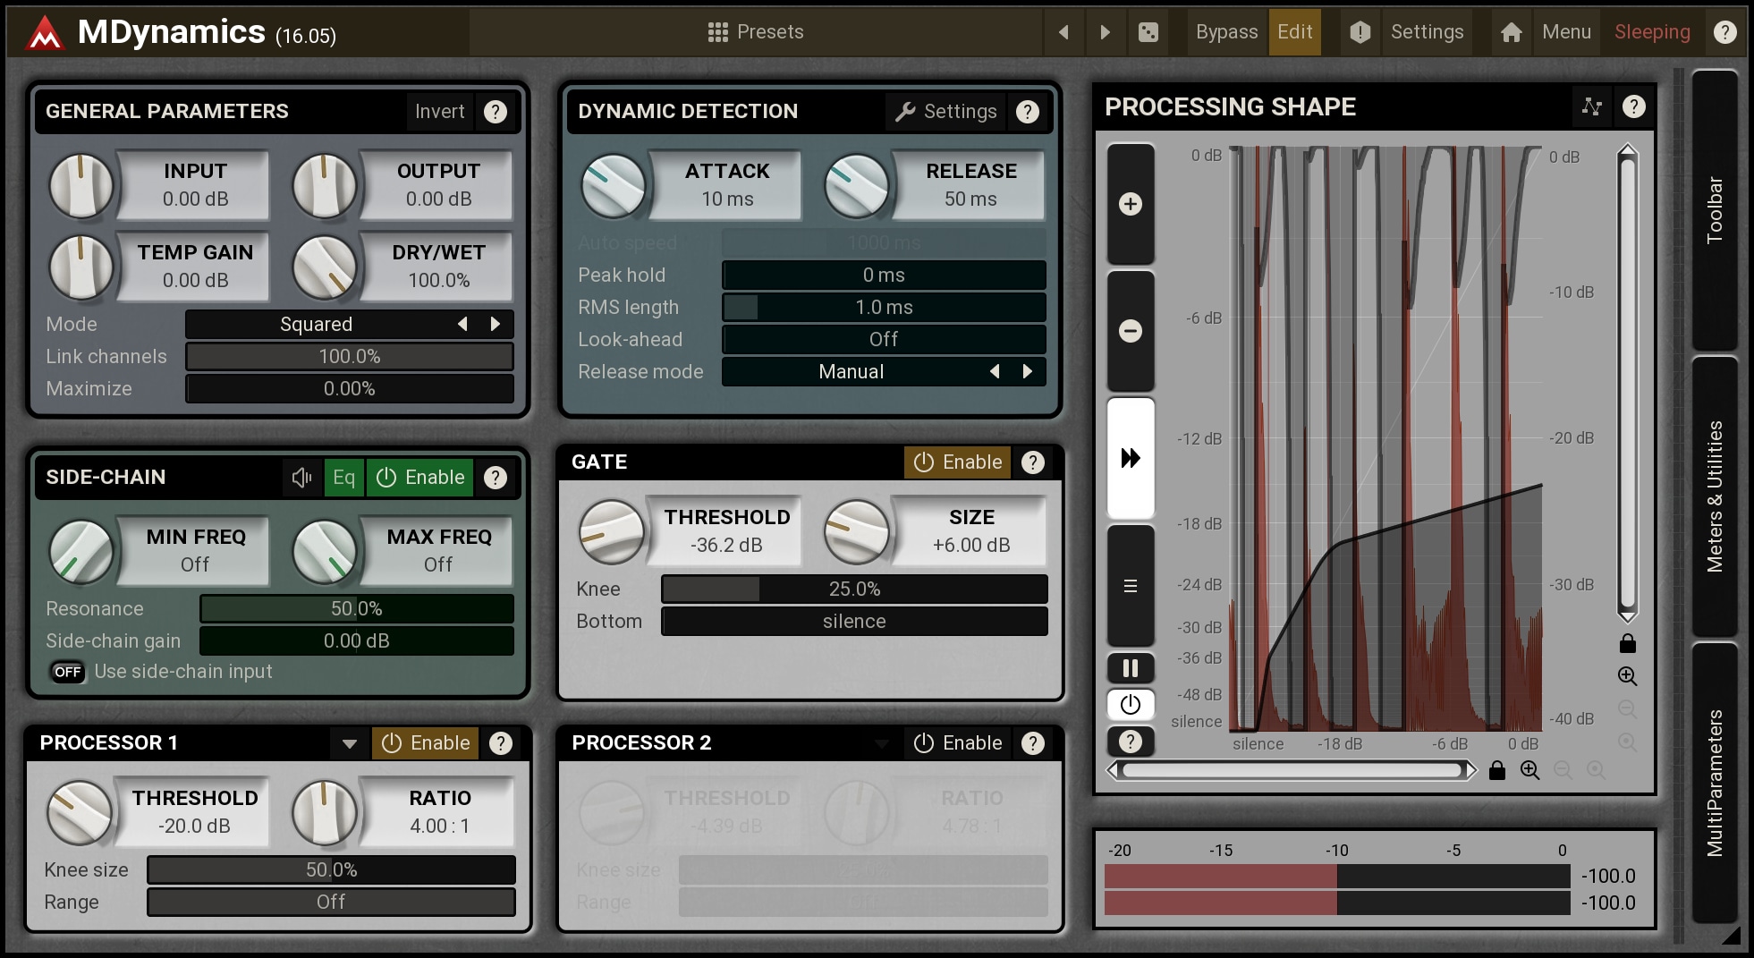Go to previous preset with left arrow
Viewport: 1754px width, 958px height.
(x=1063, y=33)
